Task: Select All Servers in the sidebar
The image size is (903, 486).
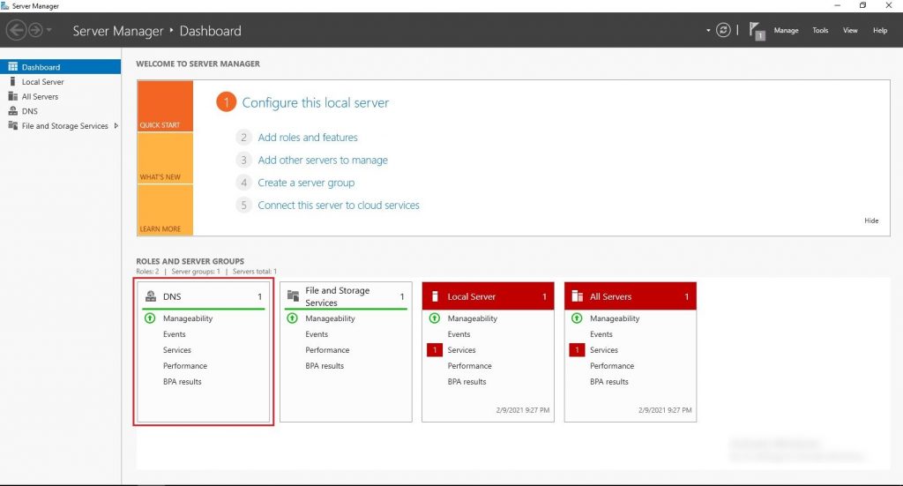Action: 61,96
